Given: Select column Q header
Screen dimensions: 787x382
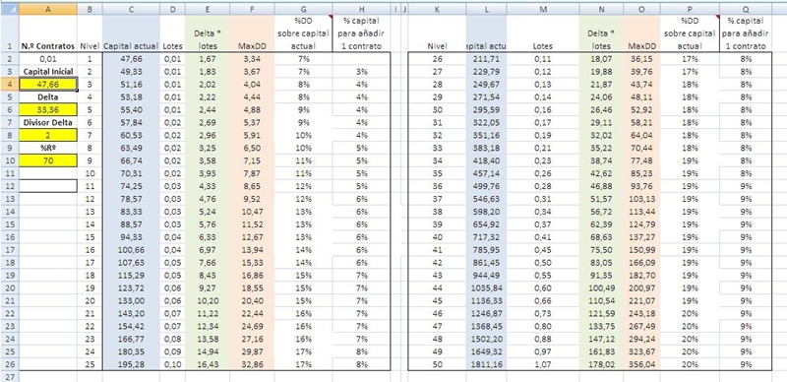Looking at the screenshot, I should point(746,9).
